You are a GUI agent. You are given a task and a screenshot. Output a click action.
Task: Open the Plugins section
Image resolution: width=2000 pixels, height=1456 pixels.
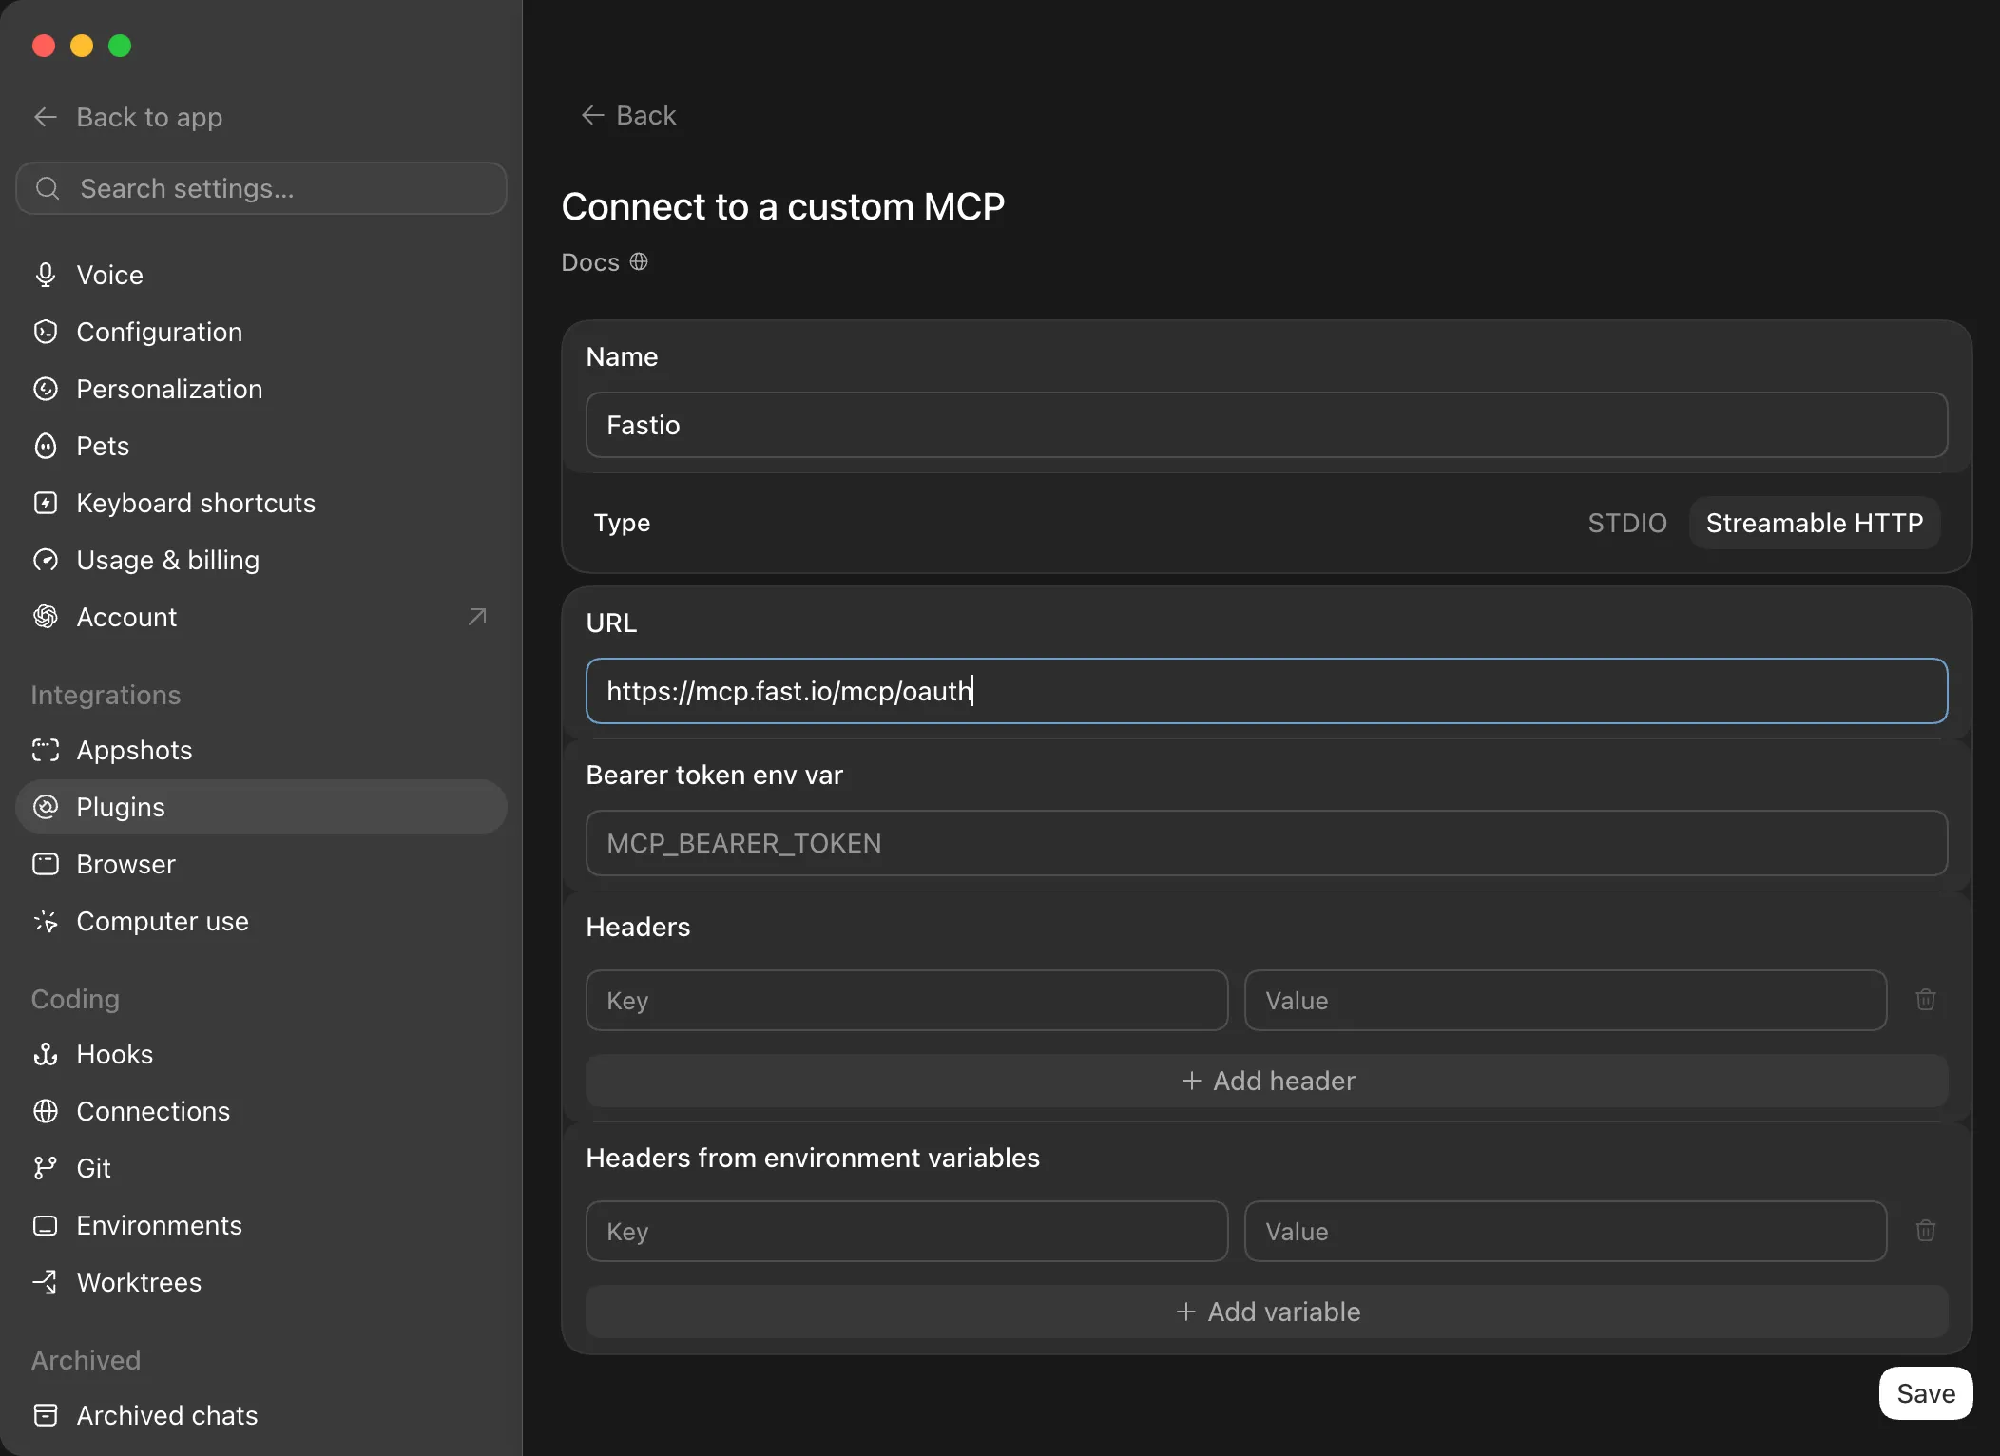261,807
